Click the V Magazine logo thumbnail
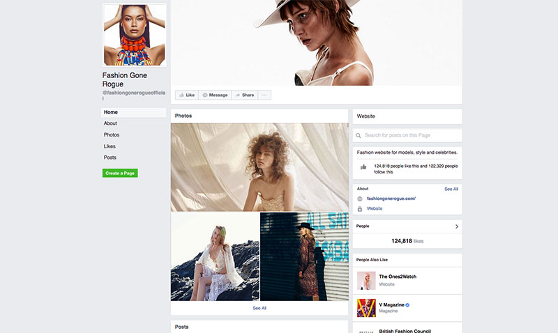558x333 pixels. [x=366, y=308]
